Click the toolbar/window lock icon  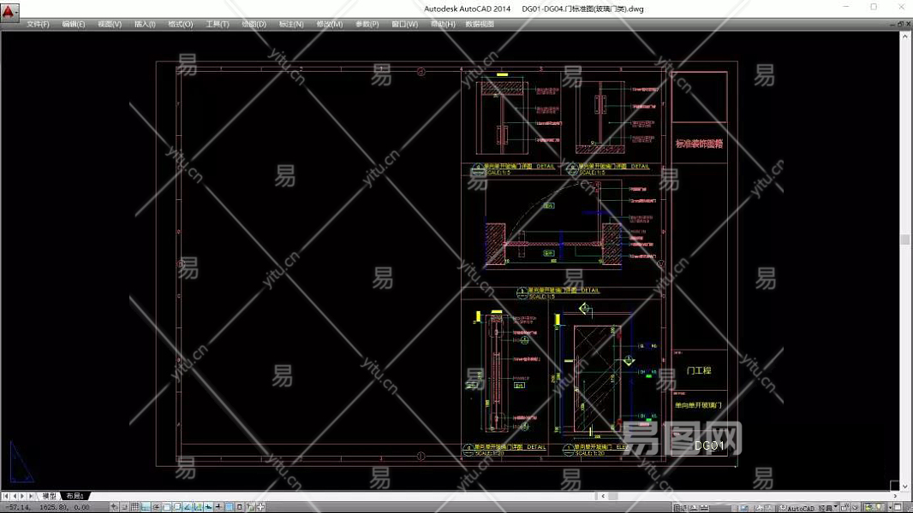tap(844, 507)
